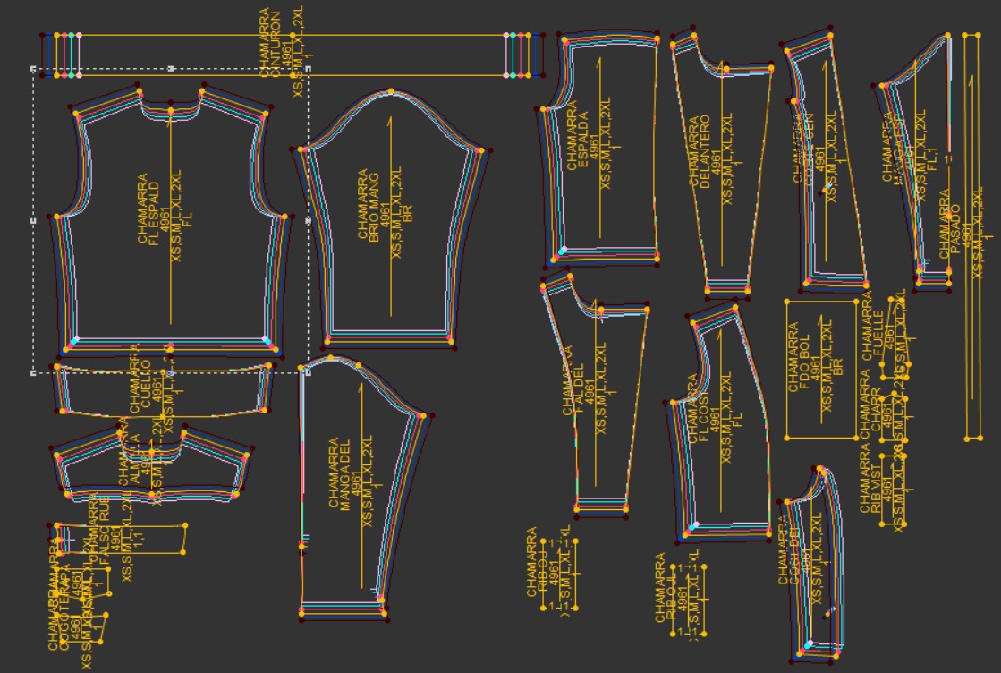This screenshot has height=673, width=1001.
Task: Select the CHAMARRA CUELLO collar piece
Action: pyautogui.click(x=163, y=390)
